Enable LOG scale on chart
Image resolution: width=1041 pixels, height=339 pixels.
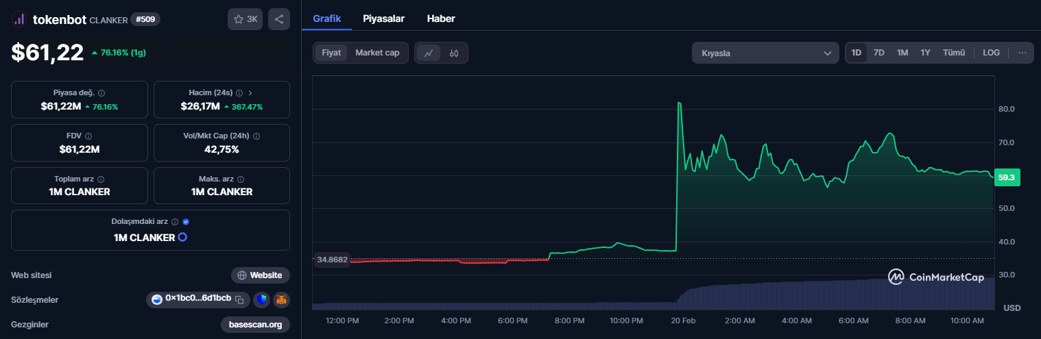(x=991, y=53)
